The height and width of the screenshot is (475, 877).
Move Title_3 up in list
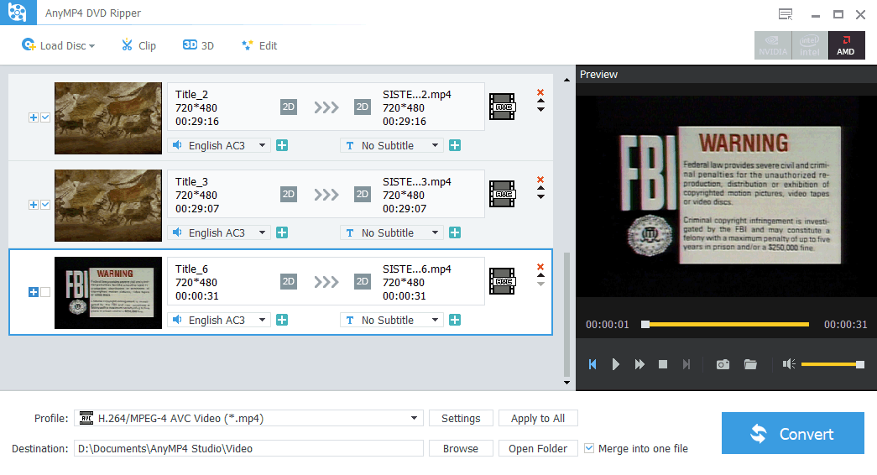coord(540,189)
